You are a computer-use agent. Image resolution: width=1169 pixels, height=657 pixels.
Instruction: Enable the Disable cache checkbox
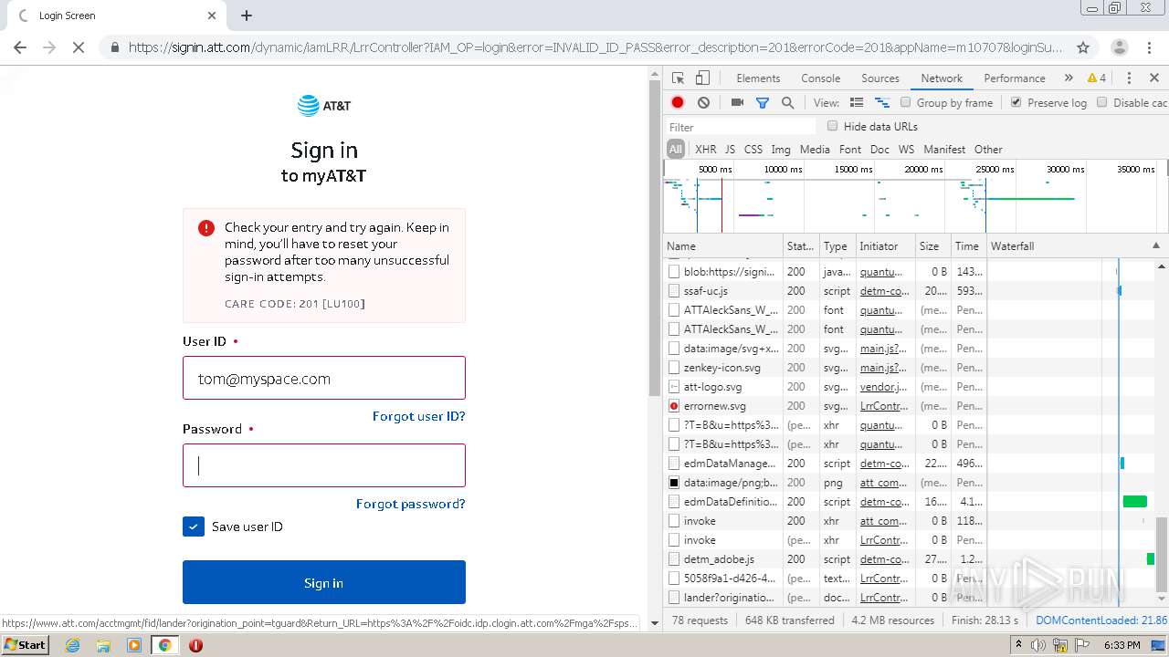pyautogui.click(x=1102, y=102)
